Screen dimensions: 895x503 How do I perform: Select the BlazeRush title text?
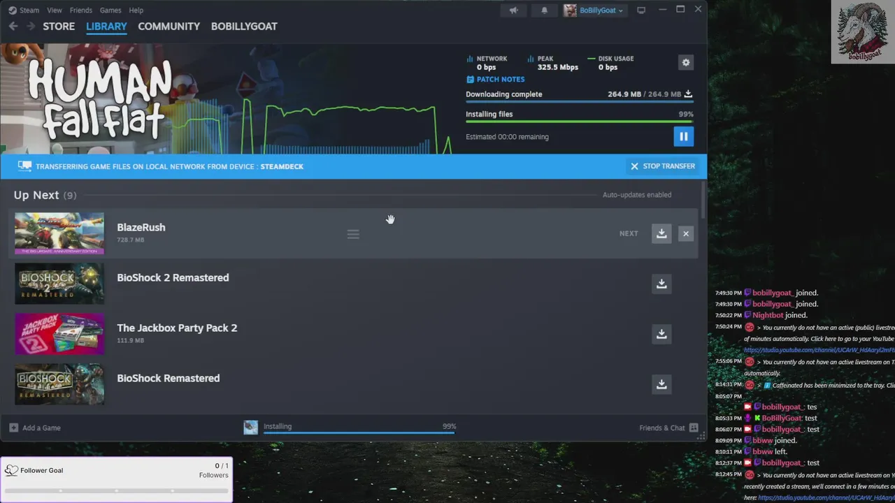pyautogui.click(x=141, y=227)
